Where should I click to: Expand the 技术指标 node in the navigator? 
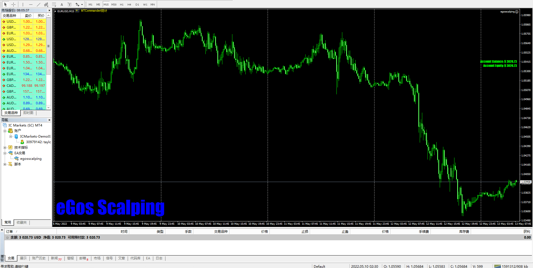(x=5, y=147)
